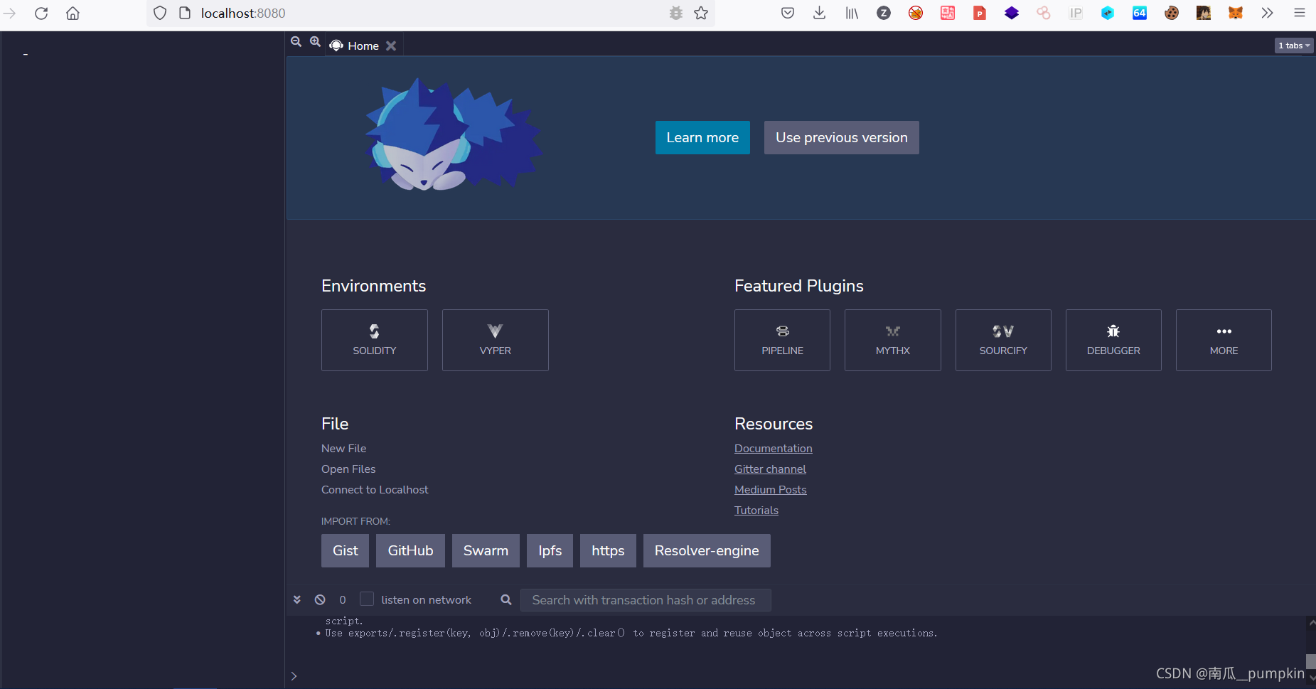Import from Swarm
The image size is (1316, 689).
click(486, 551)
